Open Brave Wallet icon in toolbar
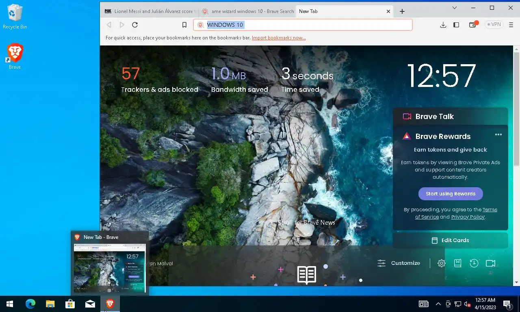Image resolution: width=520 pixels, height=312 pixels. pos(472,25)
